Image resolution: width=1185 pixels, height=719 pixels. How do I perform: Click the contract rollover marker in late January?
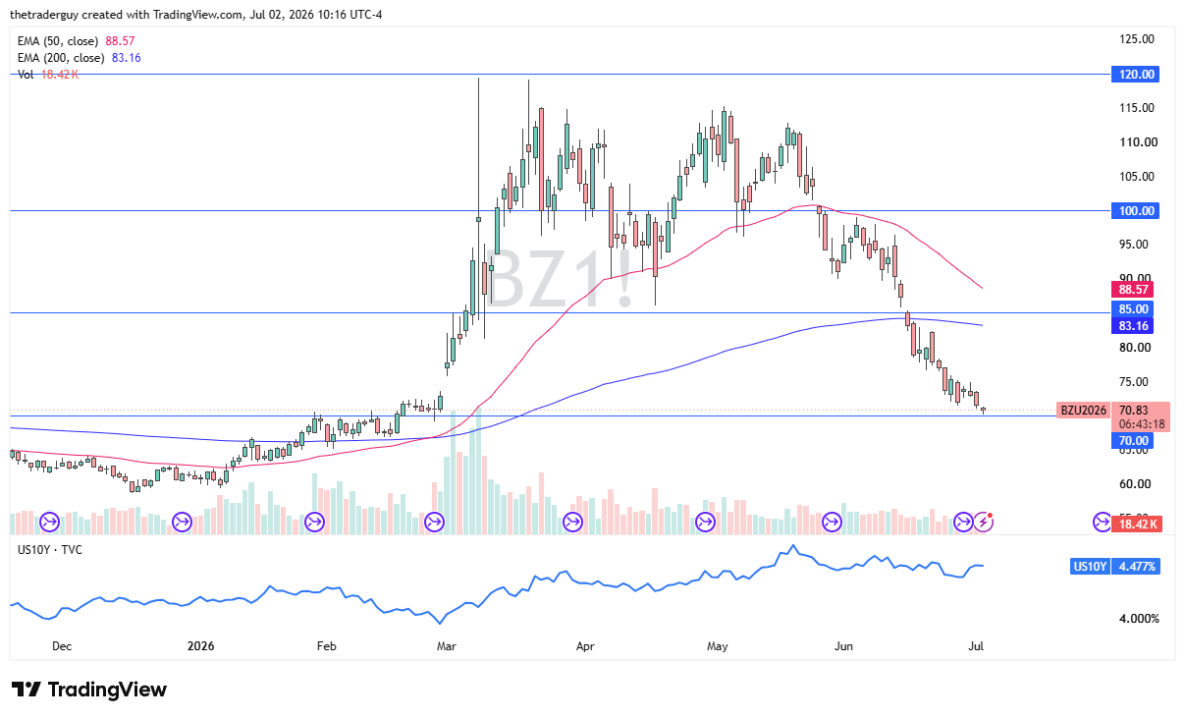tap(315, 522)
